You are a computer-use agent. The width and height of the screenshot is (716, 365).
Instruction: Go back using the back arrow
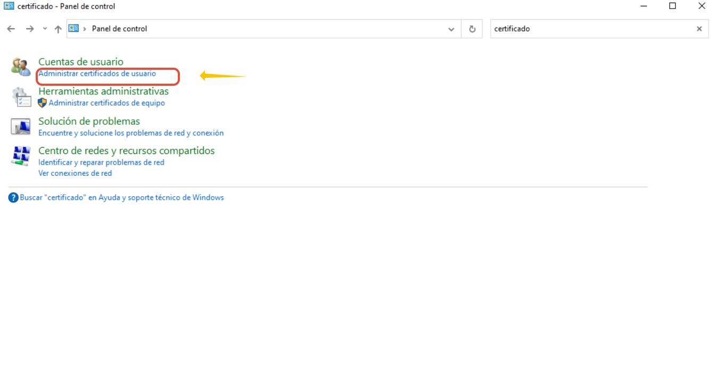click(11, 29)
